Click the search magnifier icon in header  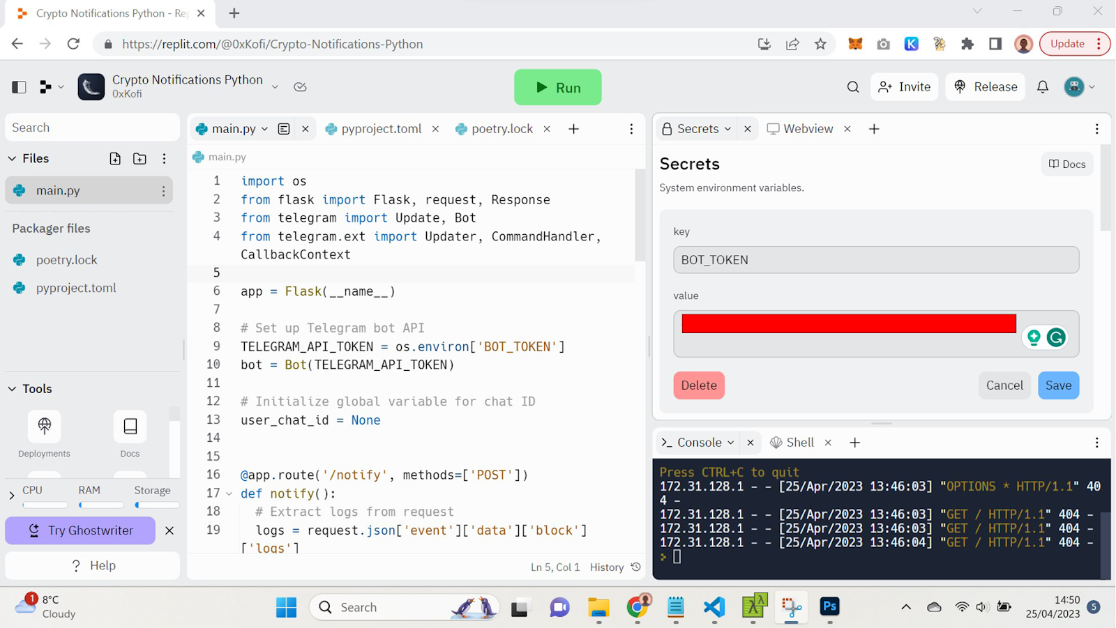[853, 87]
